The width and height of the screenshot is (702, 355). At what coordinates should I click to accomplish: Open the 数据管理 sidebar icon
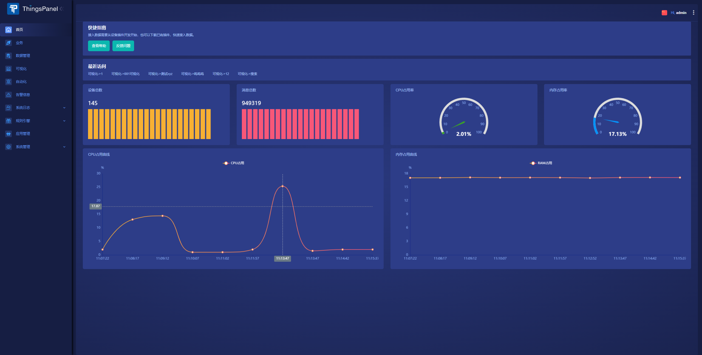[x=9, y=56]
